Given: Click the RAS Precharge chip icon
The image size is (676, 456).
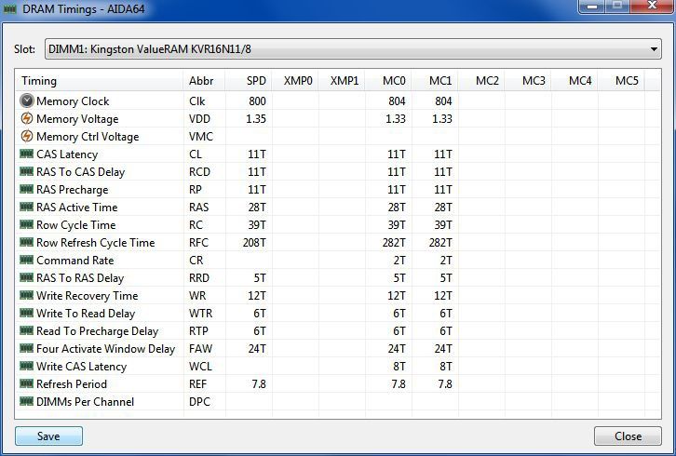Looking at the screenshot, I should [27, 189].
